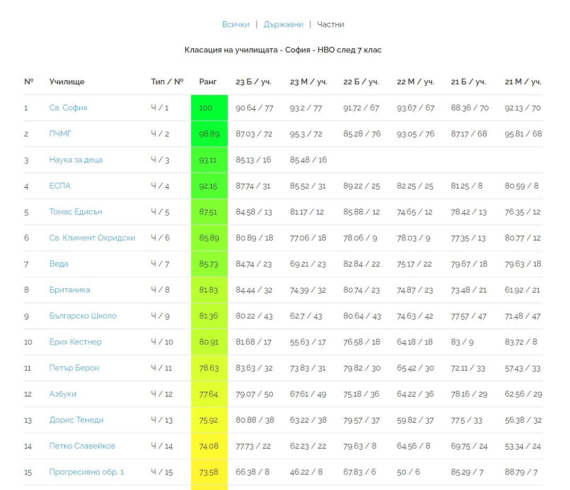Open the Петър Берон link

click(x=74, y=368)
